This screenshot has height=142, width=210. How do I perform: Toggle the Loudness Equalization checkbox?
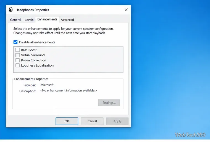17,65
